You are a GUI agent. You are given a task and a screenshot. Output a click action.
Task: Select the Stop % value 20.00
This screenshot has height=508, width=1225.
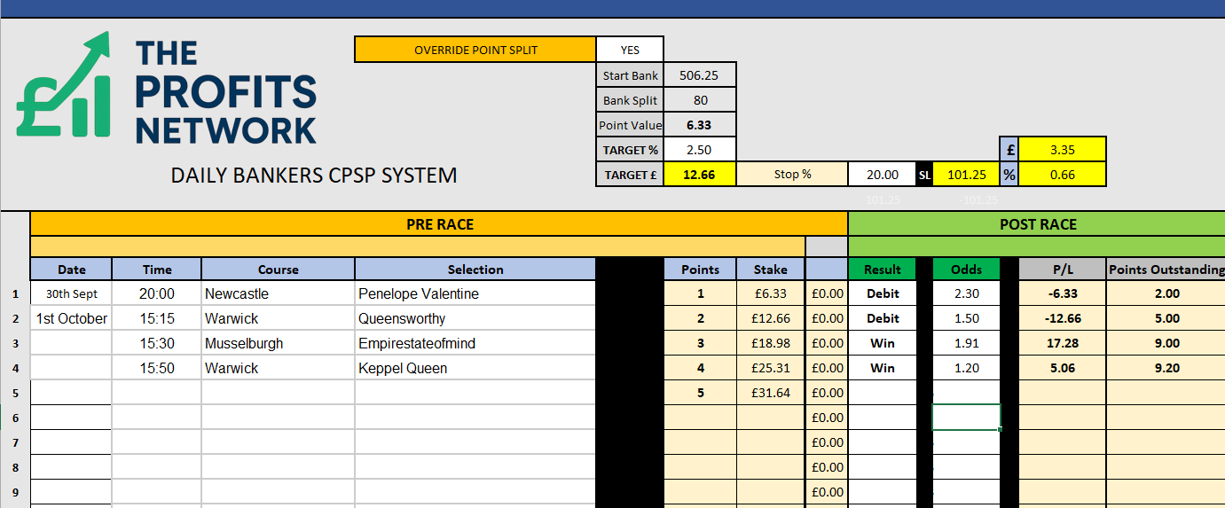click(x=883, y=175)
